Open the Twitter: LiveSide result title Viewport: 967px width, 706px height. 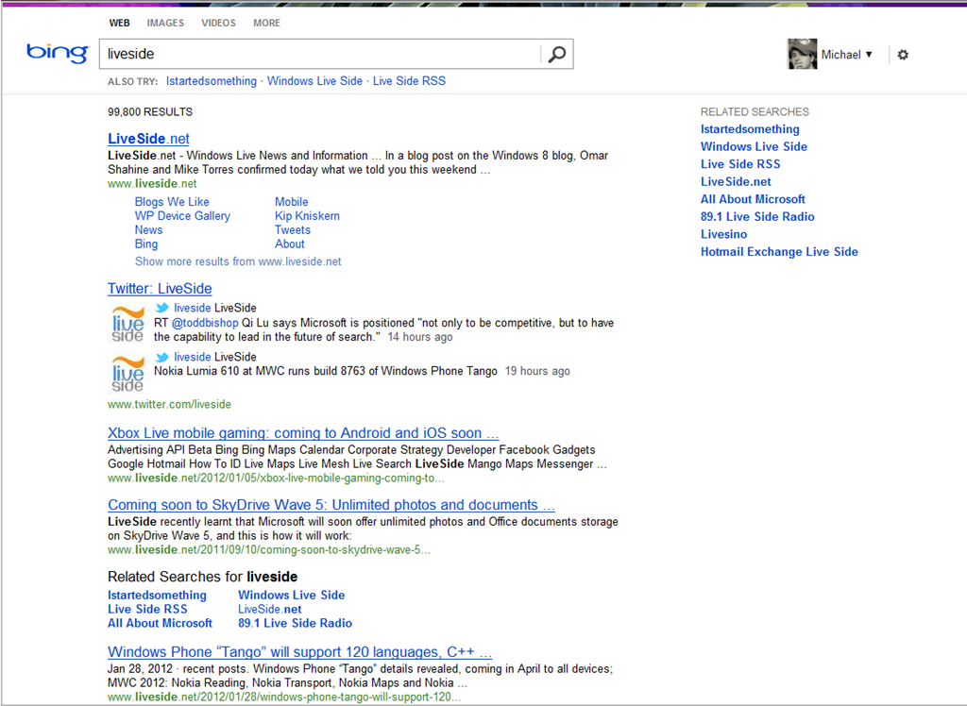click(160, 289)
